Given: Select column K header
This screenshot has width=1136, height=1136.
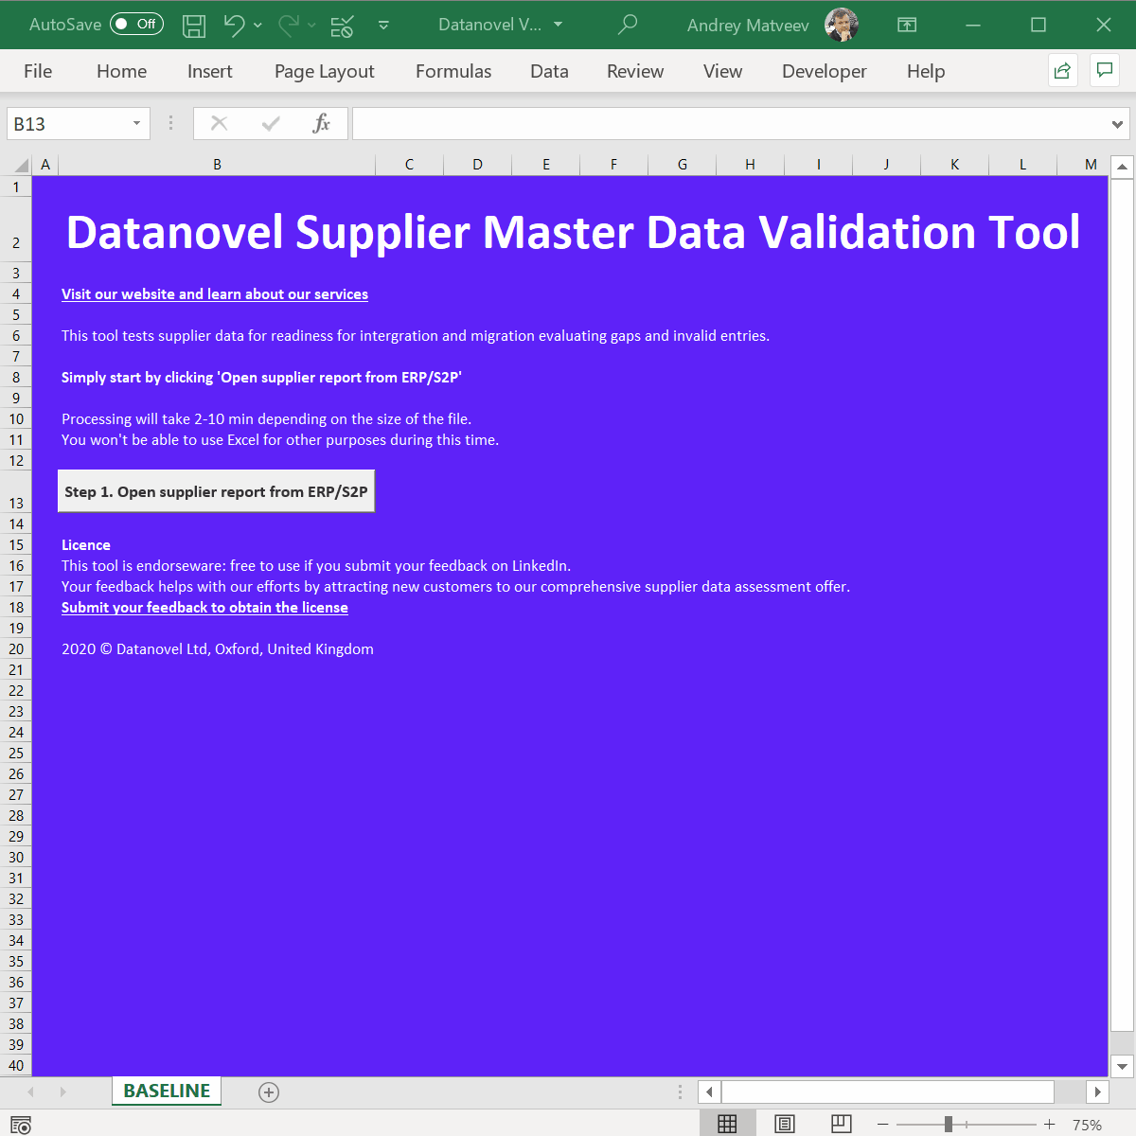Looking at the screenshot, I should pyautogui.click(x=954, y=165).
